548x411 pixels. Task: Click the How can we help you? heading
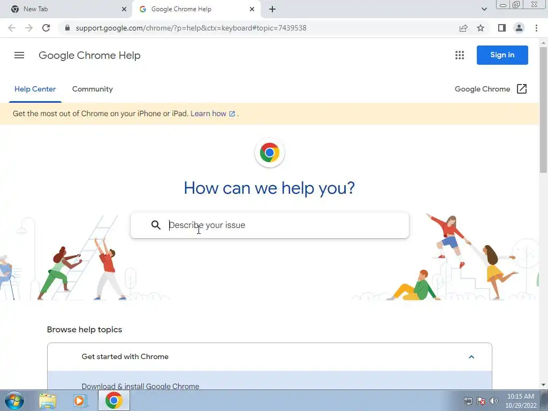pyautogui.click(x=270, y=188)
